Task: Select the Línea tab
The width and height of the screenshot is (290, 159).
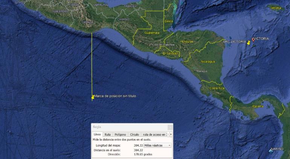Action: pyautogui.click(x=97, y=134)
